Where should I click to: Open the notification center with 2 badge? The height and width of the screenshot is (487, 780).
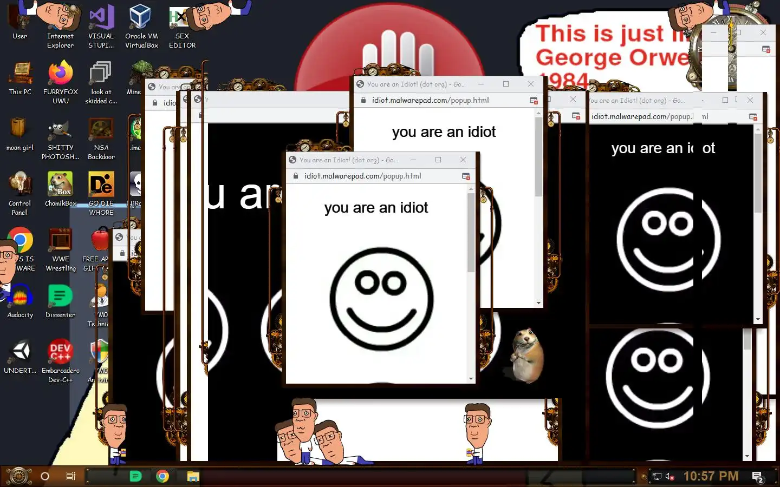coord(758,477)
